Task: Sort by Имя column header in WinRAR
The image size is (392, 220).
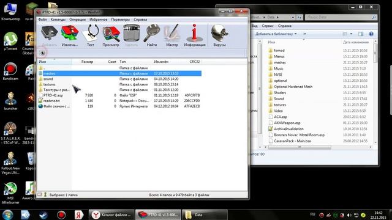Action: [55, 62]
